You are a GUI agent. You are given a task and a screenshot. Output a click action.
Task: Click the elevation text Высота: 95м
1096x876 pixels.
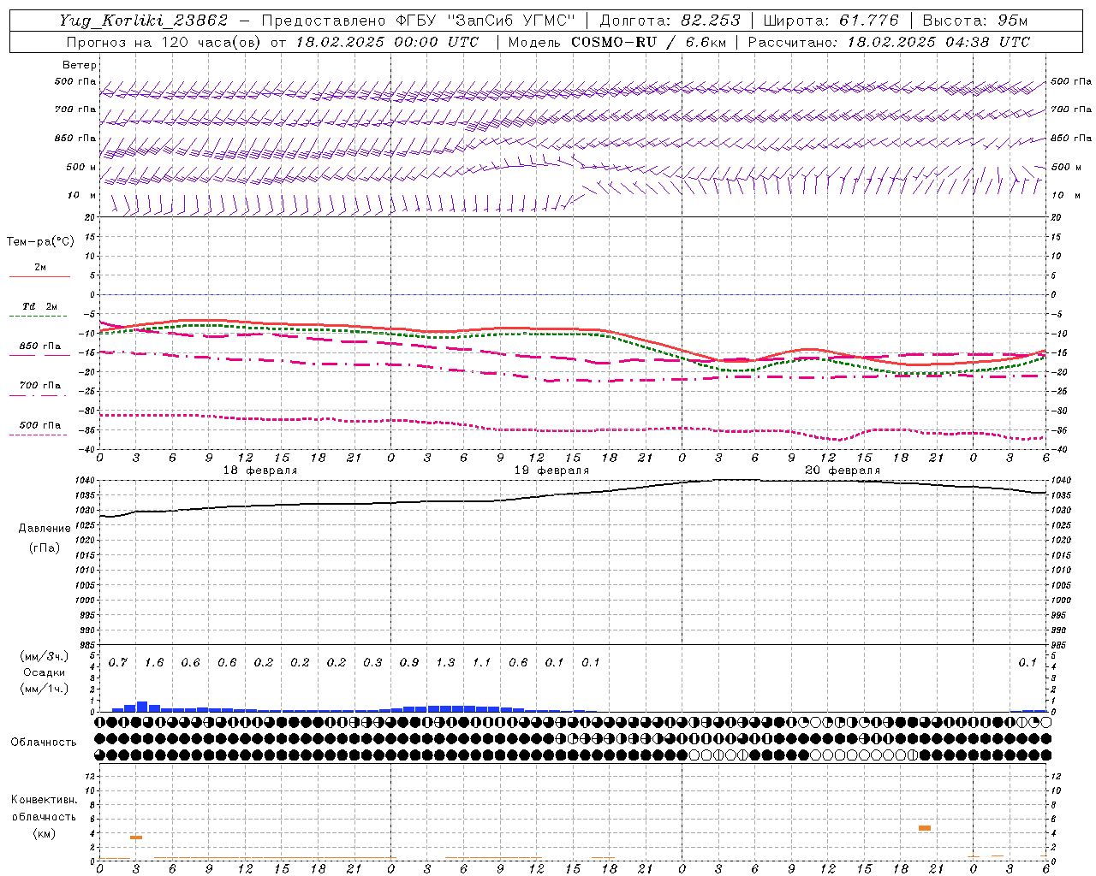point(974,21)
